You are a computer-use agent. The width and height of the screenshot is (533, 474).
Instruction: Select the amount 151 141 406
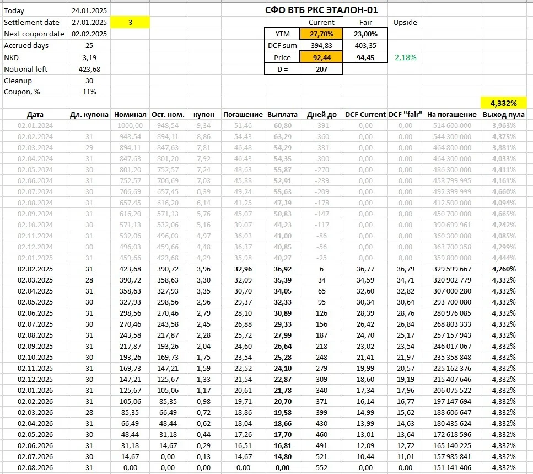pyautogui.click(x=452, y=467)
